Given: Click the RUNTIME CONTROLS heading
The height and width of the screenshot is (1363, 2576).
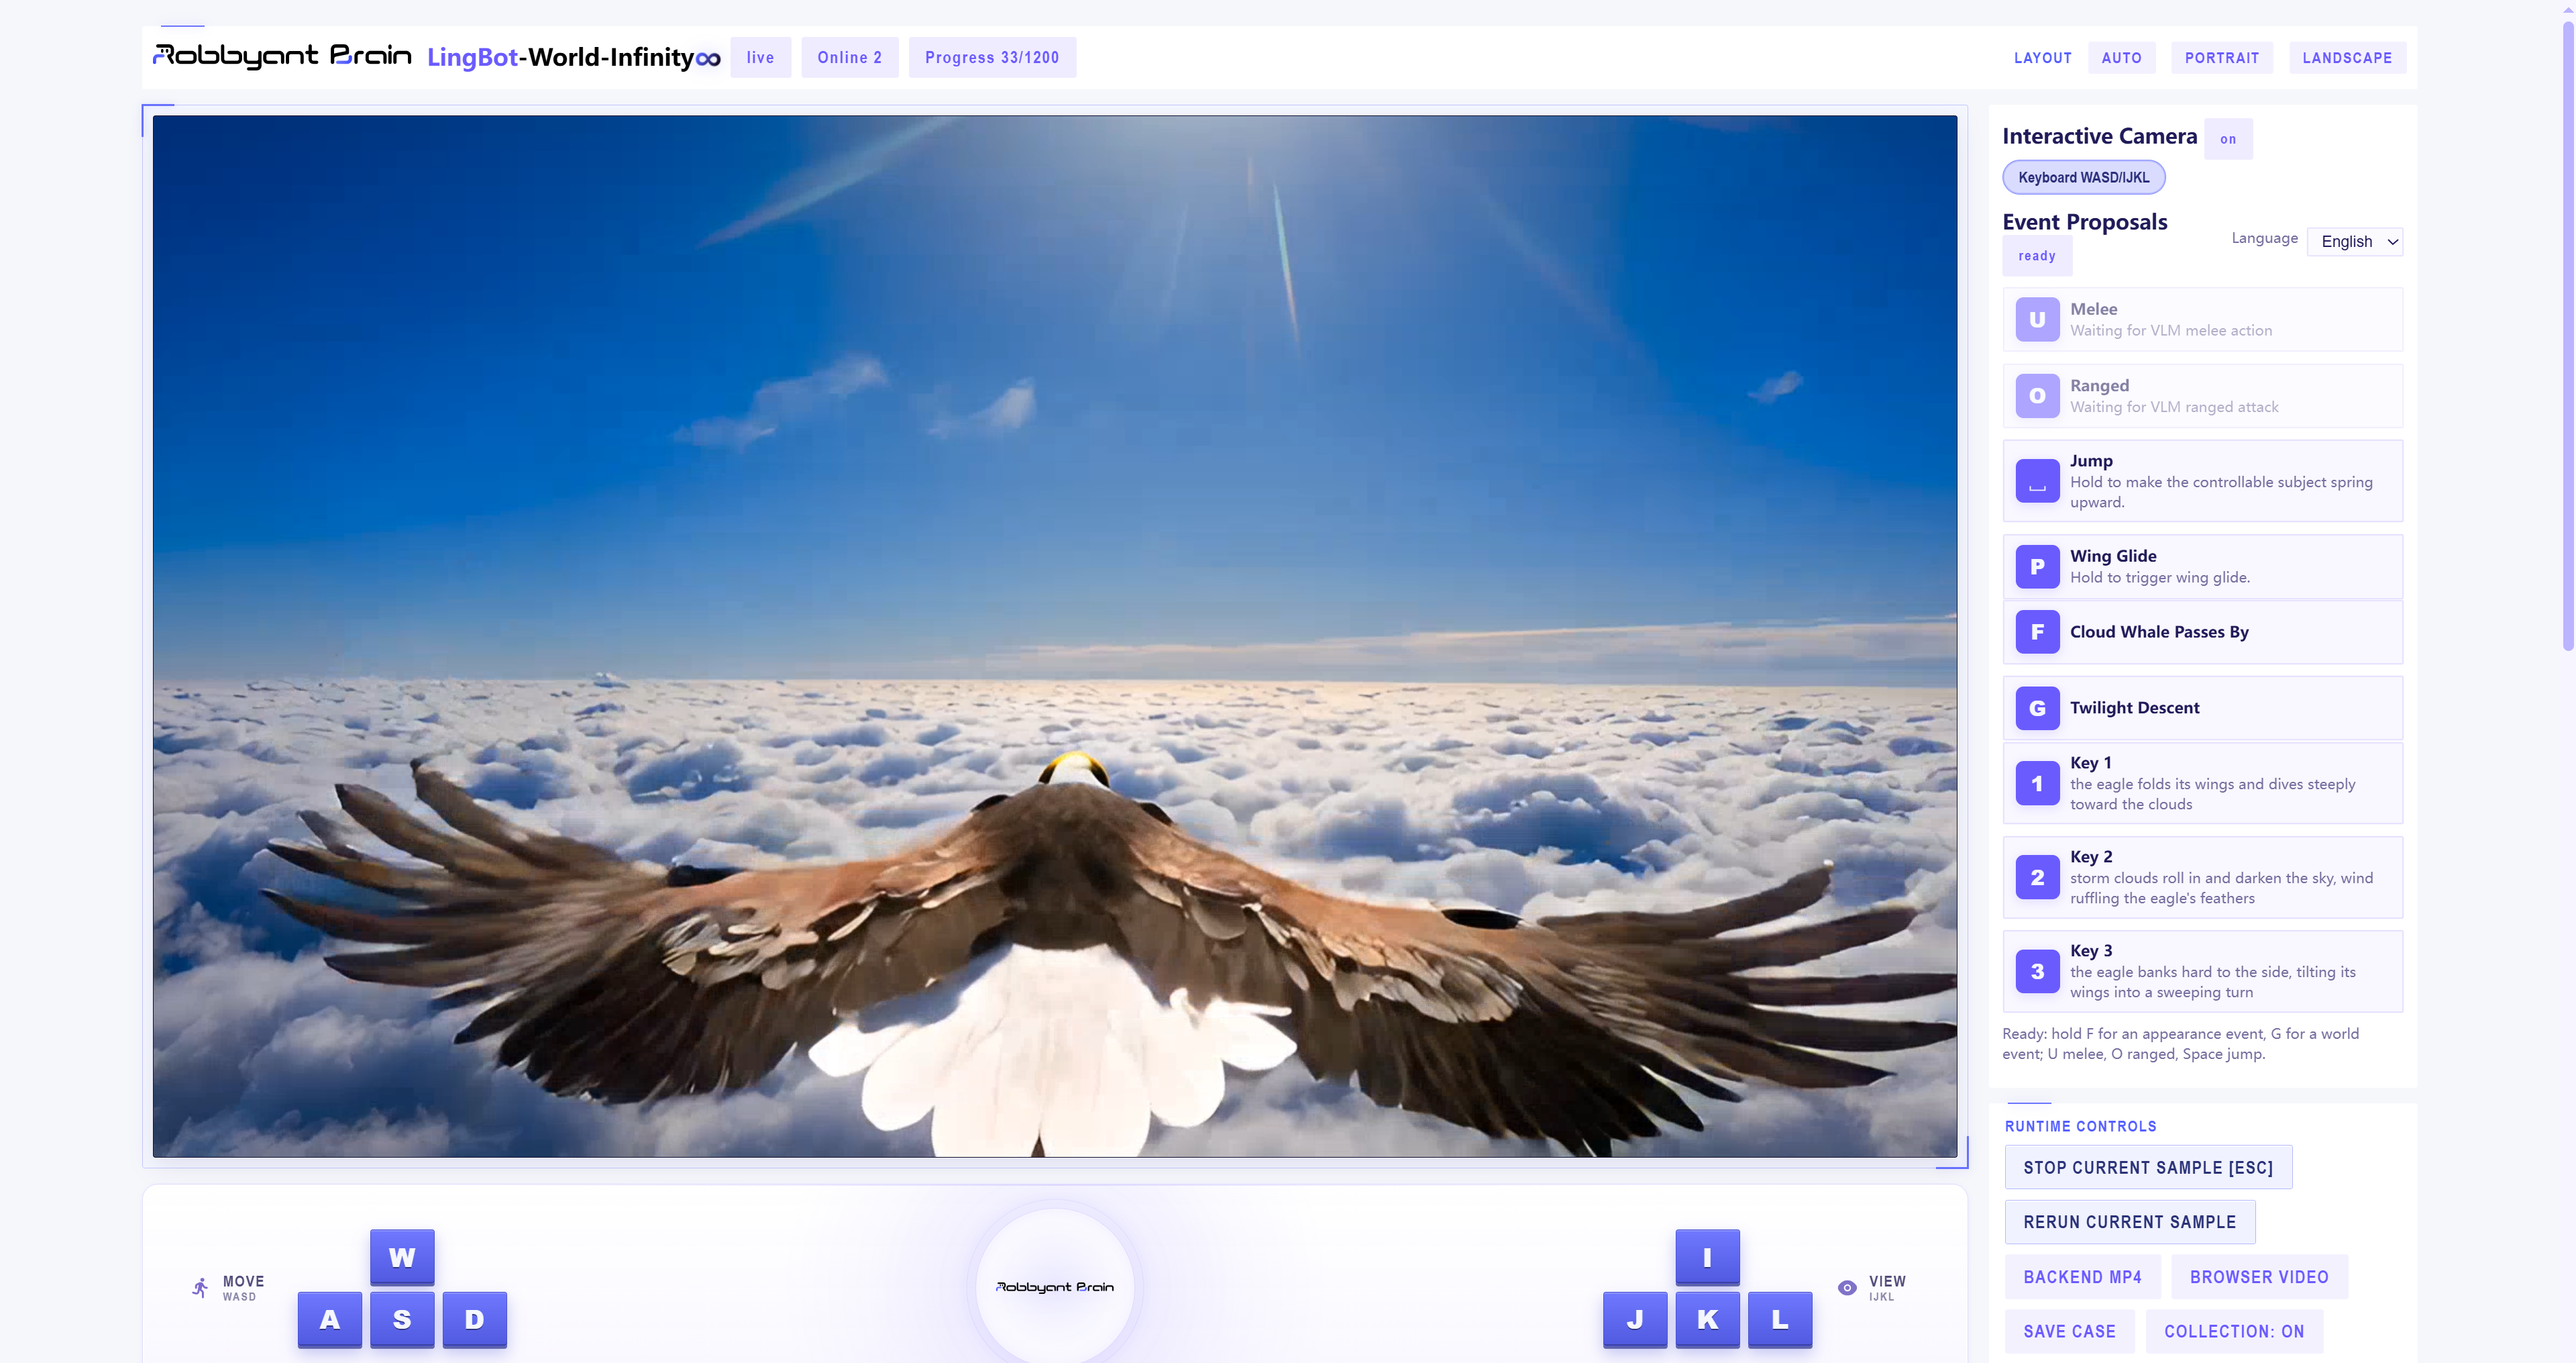Looking at the screenshot, I should pos(2080,1126).
